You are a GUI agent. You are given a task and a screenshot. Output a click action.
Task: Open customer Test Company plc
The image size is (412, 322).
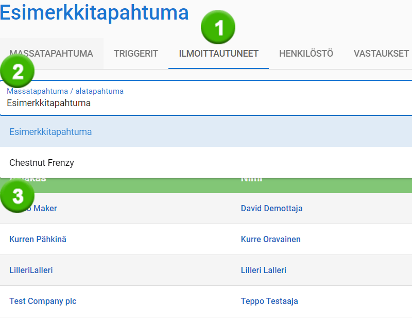point(43,301)
